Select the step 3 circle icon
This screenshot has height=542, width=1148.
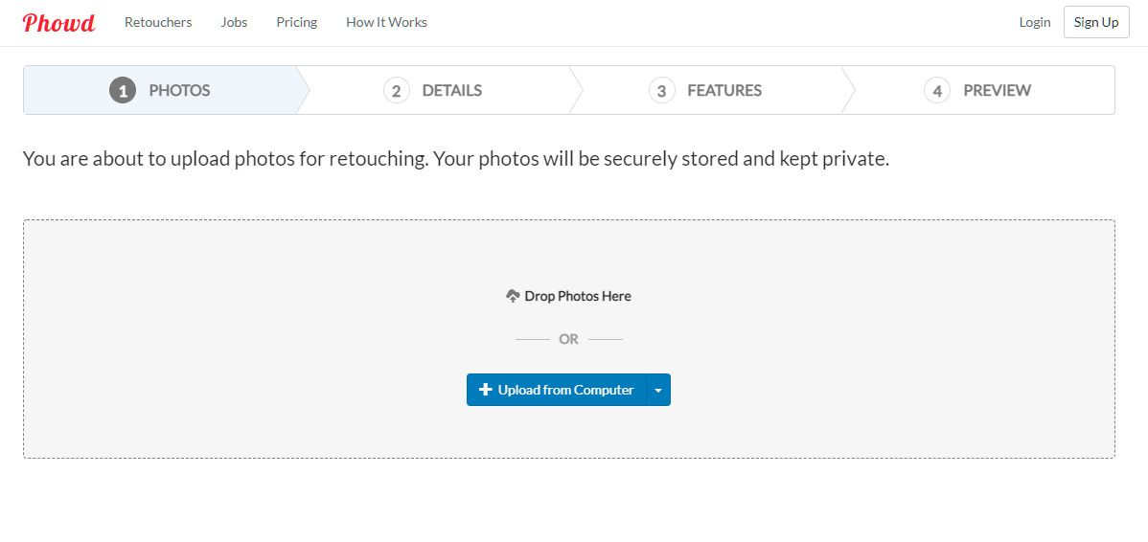pos(661,91)
